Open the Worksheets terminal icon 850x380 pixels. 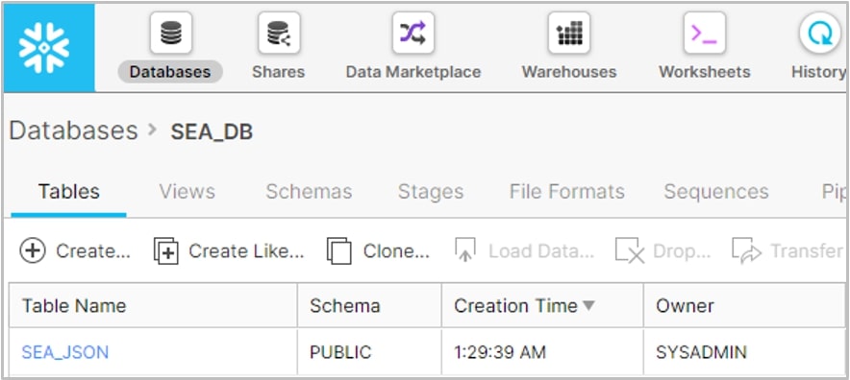(705, 33)
